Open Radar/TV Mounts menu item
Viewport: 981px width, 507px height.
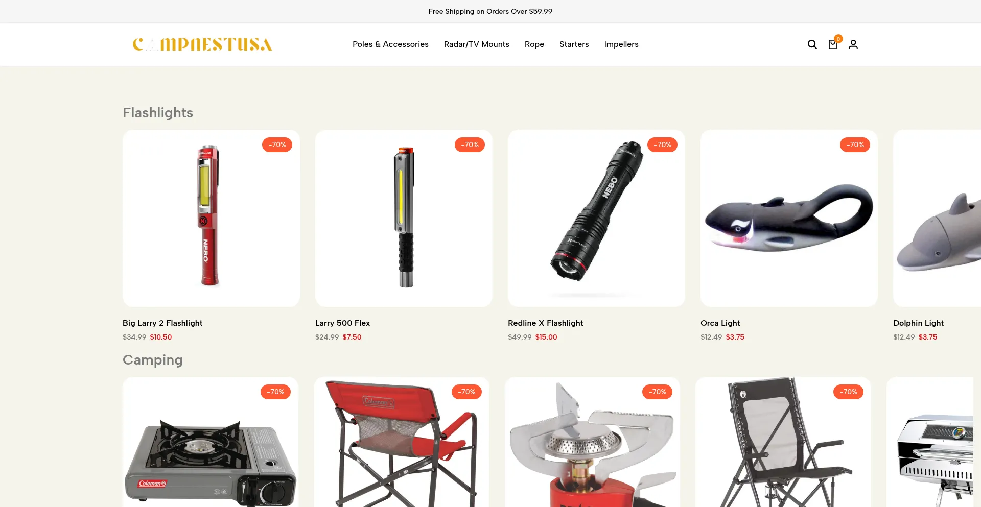click(476, 44)
